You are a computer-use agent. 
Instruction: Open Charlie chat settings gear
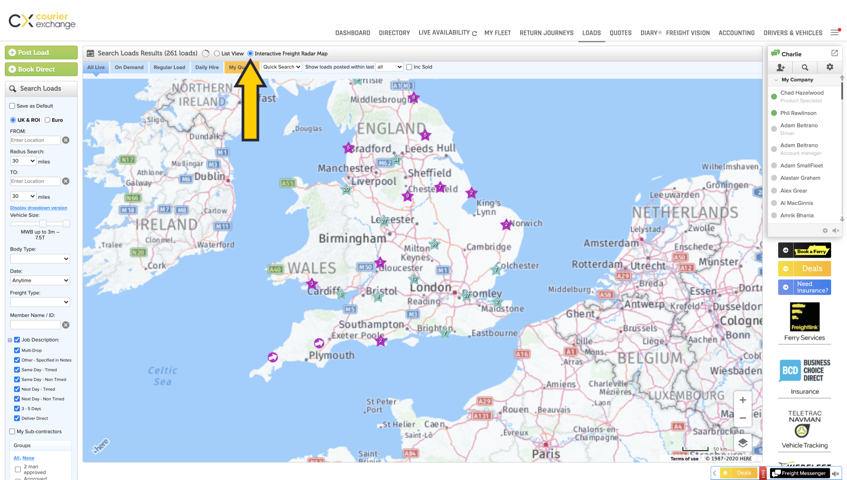(x=830, y=67)
